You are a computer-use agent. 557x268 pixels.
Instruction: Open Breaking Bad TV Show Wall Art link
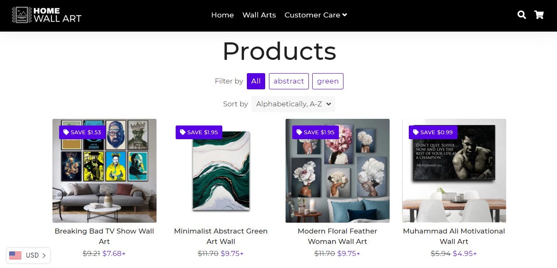[104, 236]
